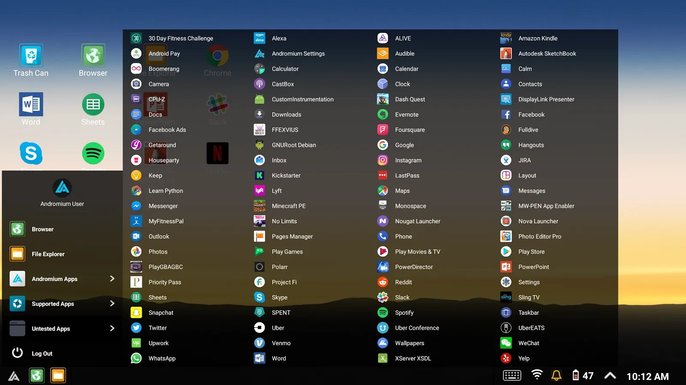Click the Skype desktop icon
The width and height of the screenshot is (686, 385).
tap(31, 153)
